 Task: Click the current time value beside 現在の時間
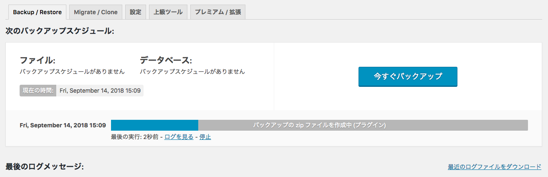click(x=100, y=91)
